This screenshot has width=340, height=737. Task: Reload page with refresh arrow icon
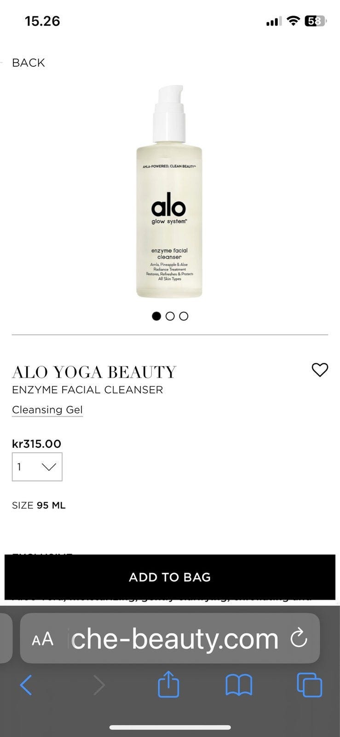pyautogui.click(x=299, y=638)
